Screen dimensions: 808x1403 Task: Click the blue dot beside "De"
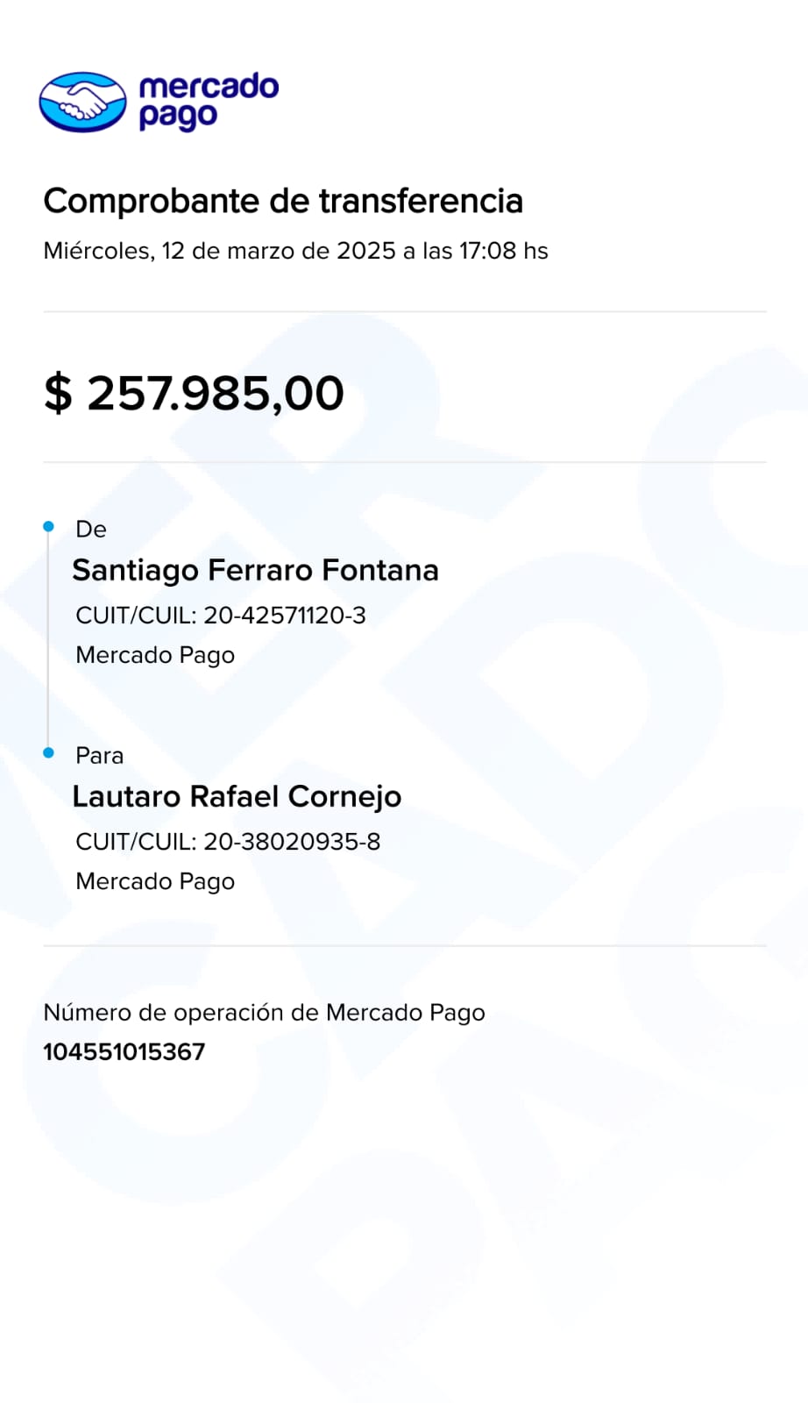(x=49, y=527)
